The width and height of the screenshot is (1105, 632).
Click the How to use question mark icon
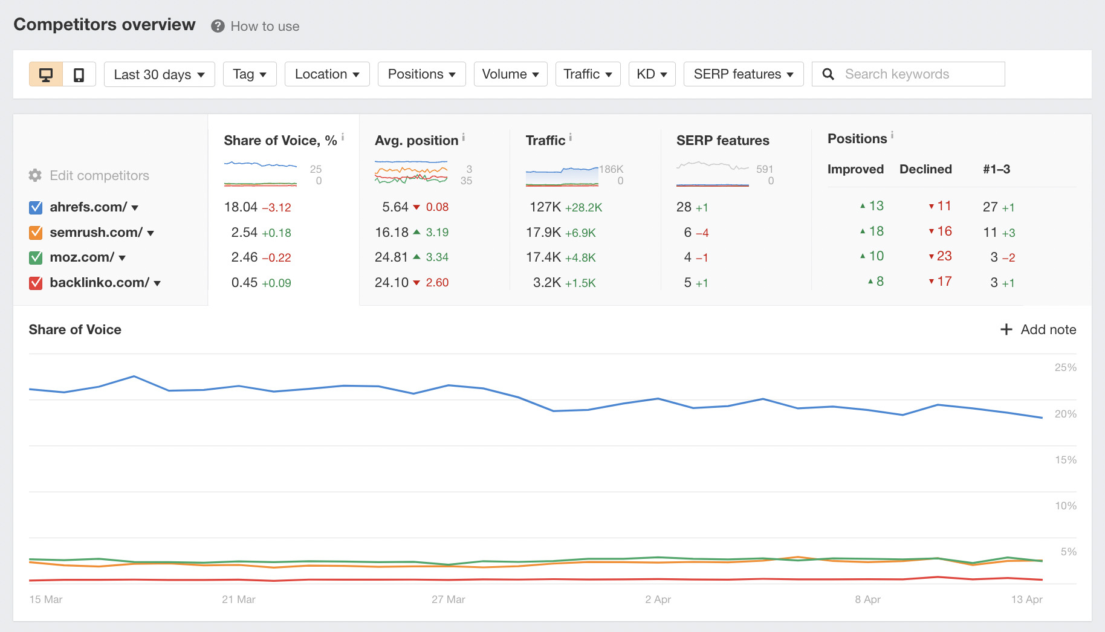tap(217, 26)
